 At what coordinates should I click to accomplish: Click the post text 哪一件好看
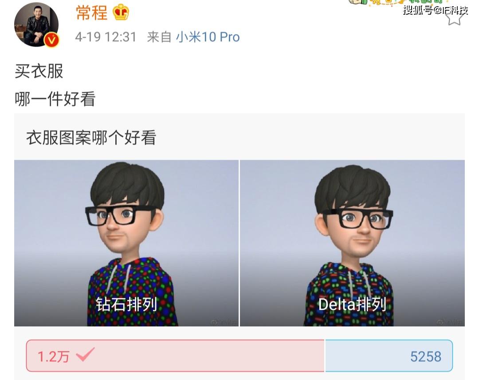pyautogui.click(x=55, y=99)
